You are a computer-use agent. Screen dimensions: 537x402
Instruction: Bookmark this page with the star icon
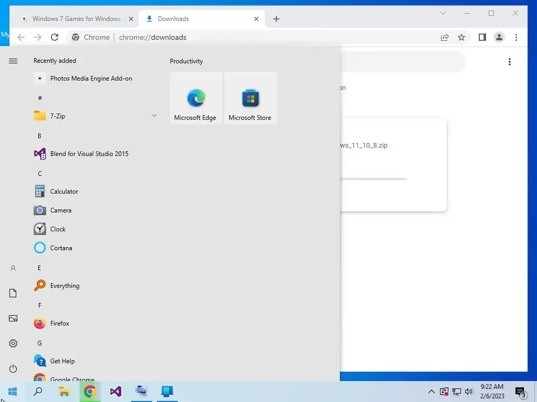(461, 37)
